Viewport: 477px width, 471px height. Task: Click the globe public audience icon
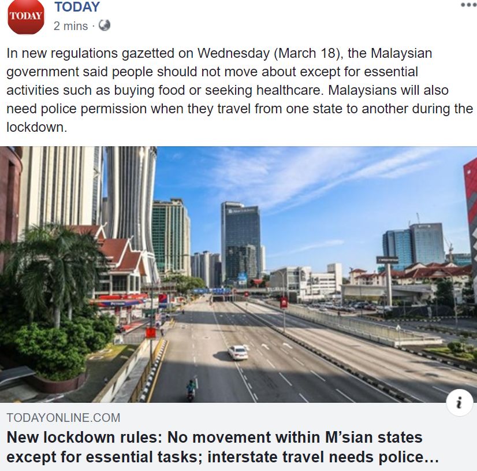pos(105,25)
